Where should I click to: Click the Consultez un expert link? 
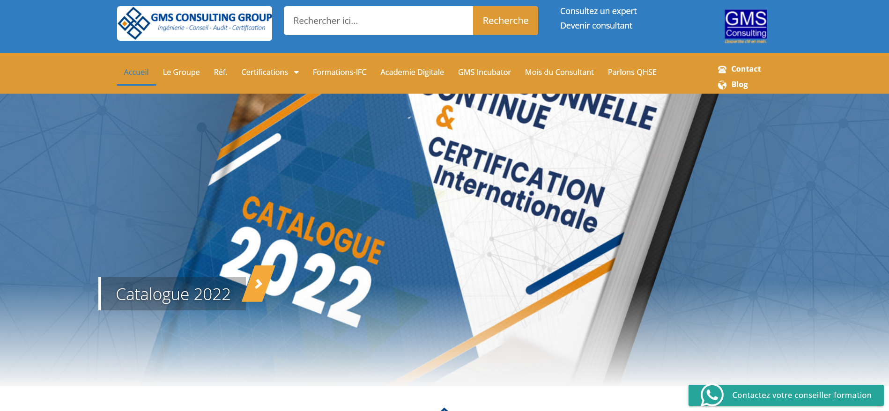coord(598,11)
